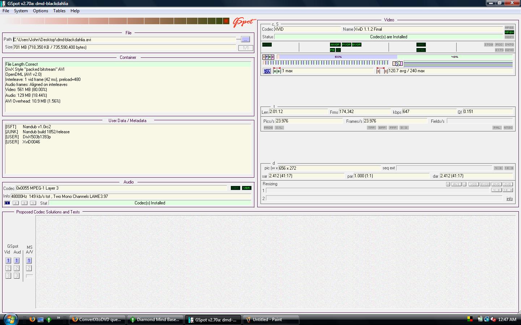This screenshot has width=521, height=325.
Task: Open the File menu
Action: coord(6,11)
